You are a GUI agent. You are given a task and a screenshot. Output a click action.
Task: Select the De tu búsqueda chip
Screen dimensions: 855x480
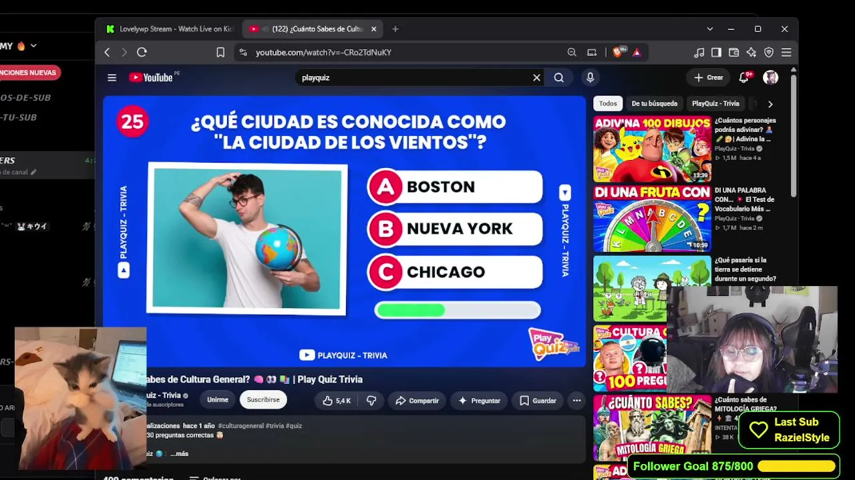(x=655, y=103)
